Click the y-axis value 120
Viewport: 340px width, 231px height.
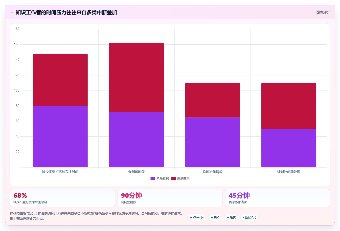click(x=17, y=75)
